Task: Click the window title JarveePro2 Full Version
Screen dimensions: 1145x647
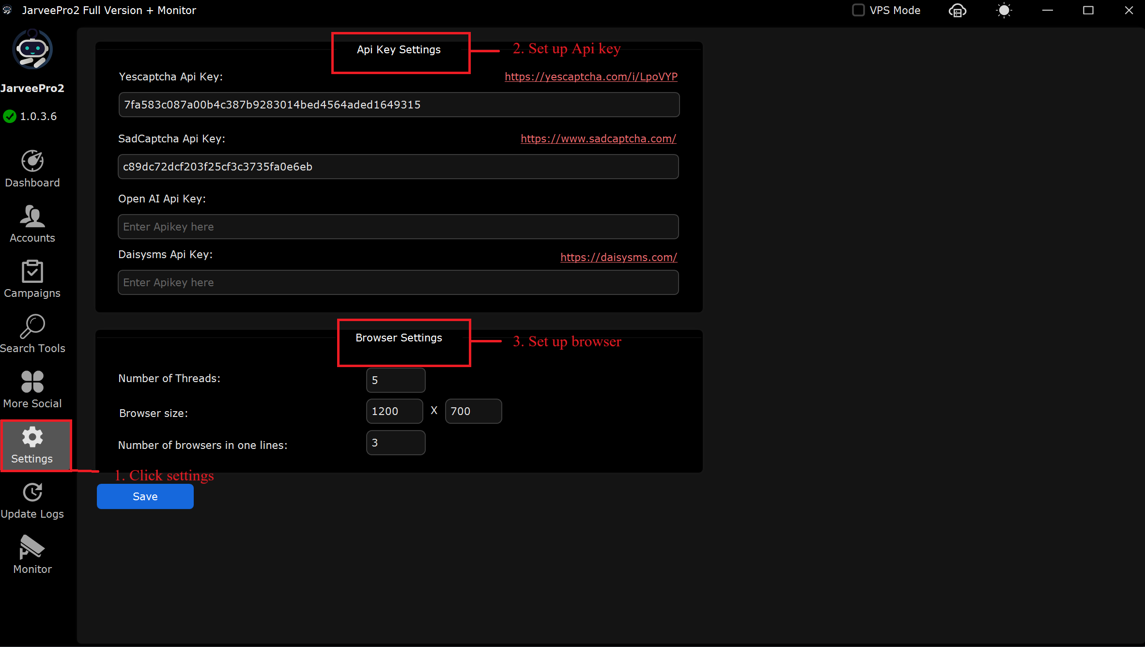Action: [x=109, y=10]
